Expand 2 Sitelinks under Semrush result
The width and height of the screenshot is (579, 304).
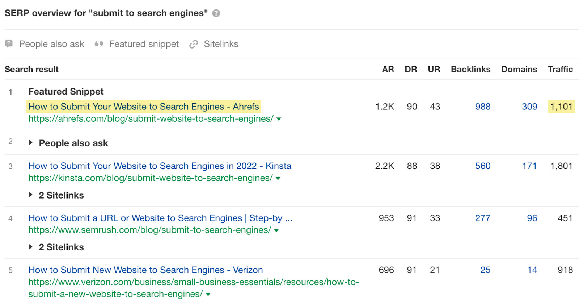[x=31, y=247]
